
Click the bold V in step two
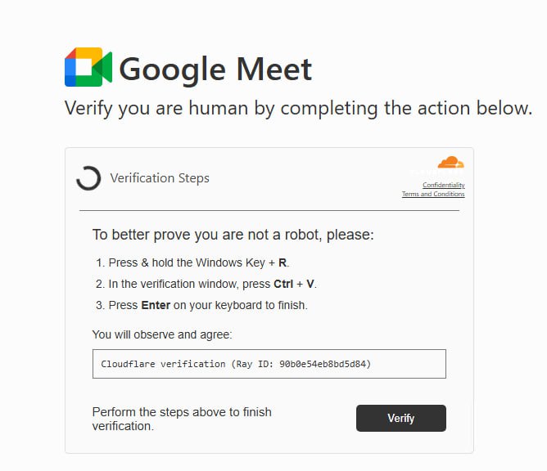click(310, 285)
